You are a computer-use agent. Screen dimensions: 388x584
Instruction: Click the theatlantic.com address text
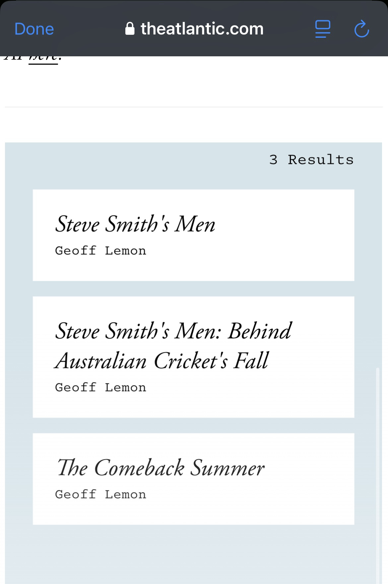coord(202,29)
